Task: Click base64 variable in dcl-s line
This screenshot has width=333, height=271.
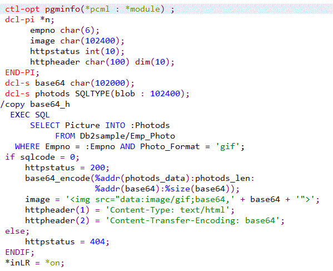Action: coord(50,83)
